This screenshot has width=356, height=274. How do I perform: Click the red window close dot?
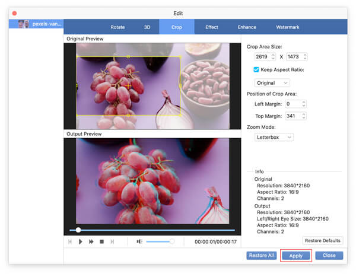tap(14, 13)
